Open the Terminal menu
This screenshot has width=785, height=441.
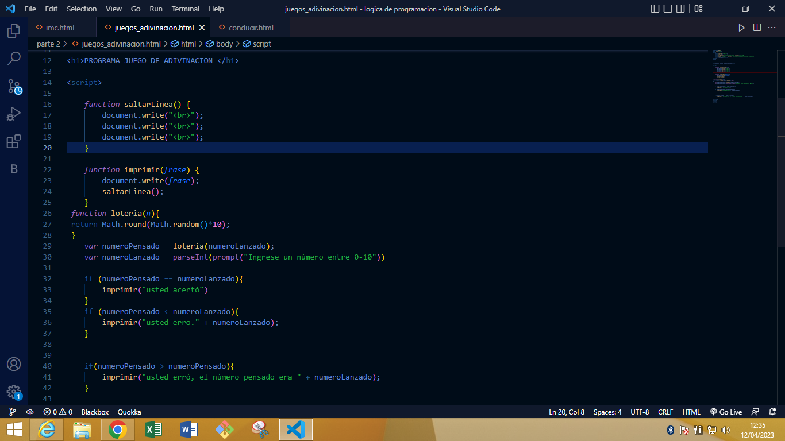tap(186, 9)
